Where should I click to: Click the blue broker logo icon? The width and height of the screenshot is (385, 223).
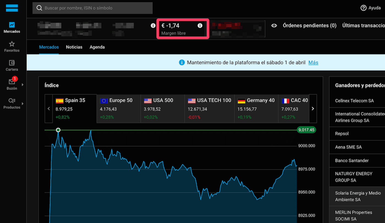point(12,8)
